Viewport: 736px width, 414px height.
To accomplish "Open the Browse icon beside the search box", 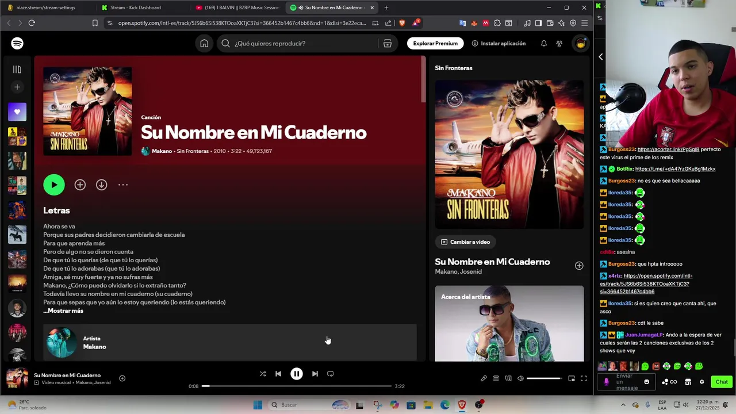I will tap(388, 43).
